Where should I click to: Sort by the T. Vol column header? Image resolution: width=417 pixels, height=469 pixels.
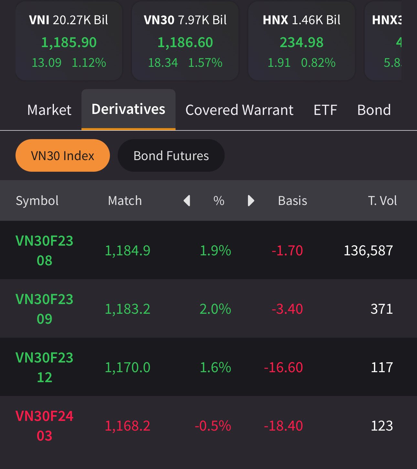tap(382, 201)
